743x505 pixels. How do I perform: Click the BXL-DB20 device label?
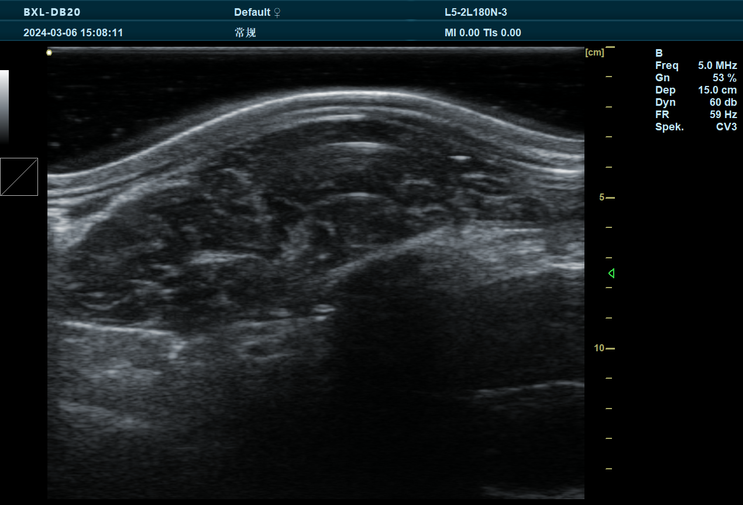(52, 12)
